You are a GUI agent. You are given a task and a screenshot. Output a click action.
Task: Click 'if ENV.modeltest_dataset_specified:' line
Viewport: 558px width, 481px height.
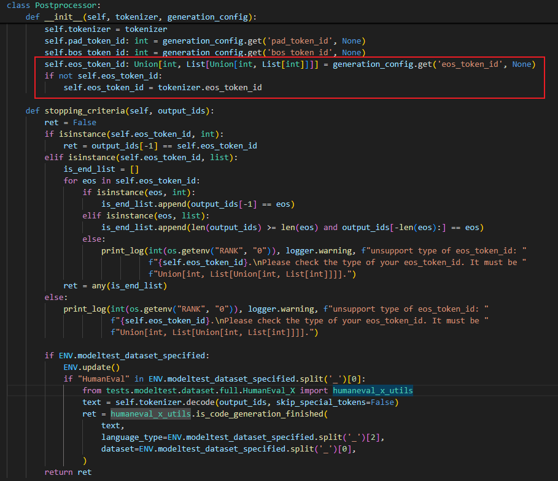pyautogui.click(x=127, y=356)
